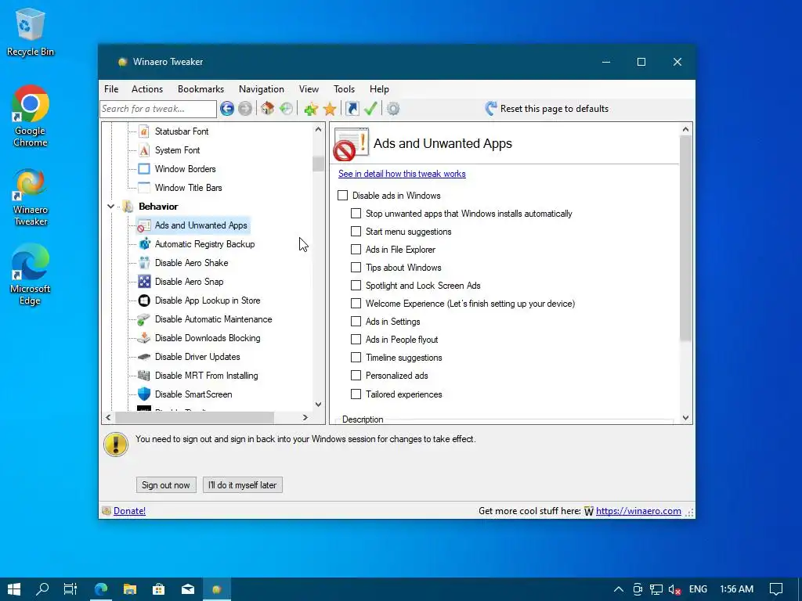This screenshot has height=601, width=802.
Task: Open the yellow star bookmarks icon
Action: tap(330, 108)
